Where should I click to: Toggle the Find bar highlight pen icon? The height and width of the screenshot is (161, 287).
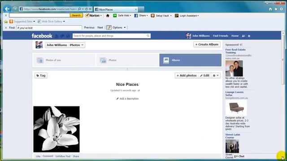[x=109, y=28]
